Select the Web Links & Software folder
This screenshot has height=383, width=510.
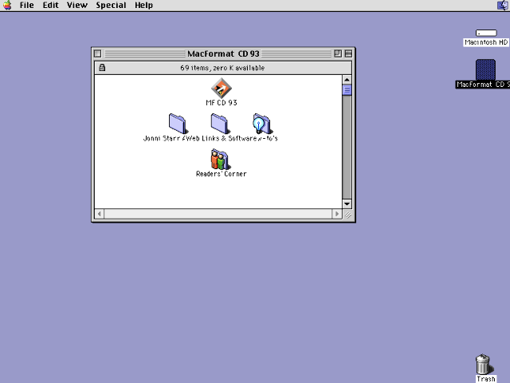pyautogui.click(x=219, y=124)
